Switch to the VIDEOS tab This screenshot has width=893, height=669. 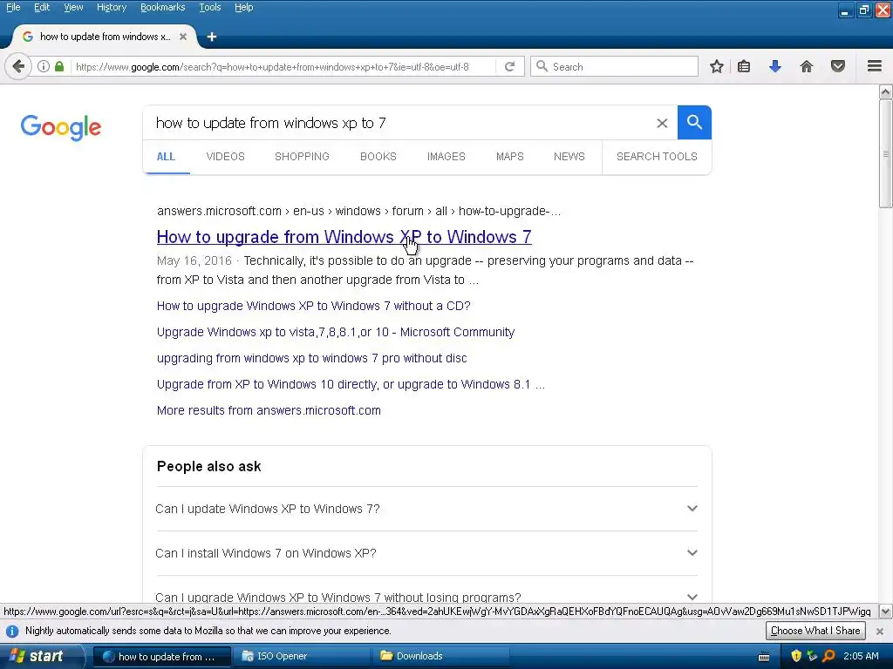(226, 157)
